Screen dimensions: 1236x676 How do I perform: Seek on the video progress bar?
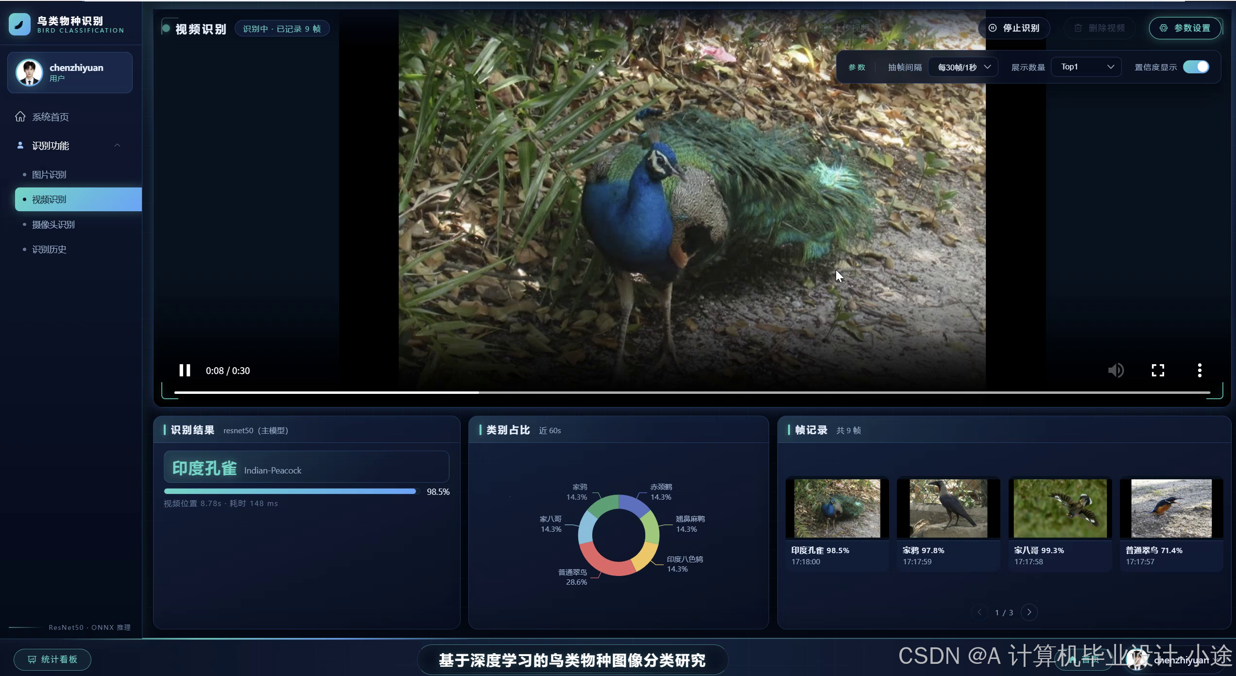click(692, 392)
